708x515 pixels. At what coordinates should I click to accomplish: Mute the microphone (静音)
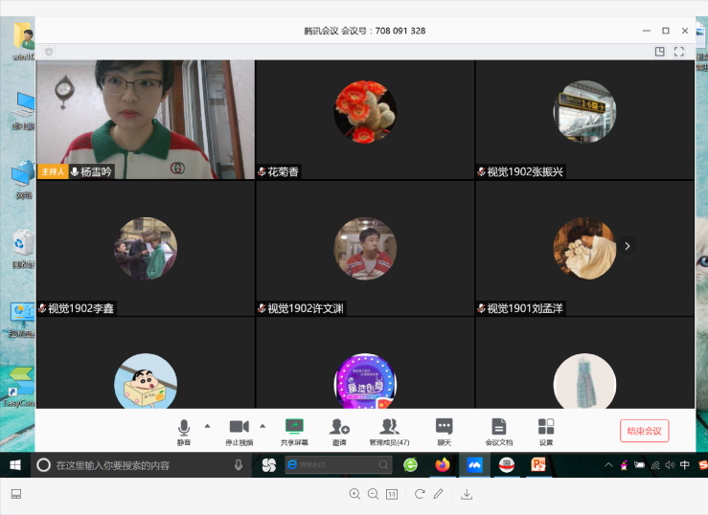[183, 430]
